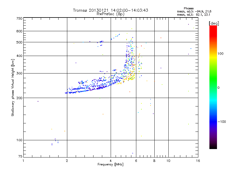Click the '8' x-axis tick label
233x175 pixels.
[x=154, y=161]
